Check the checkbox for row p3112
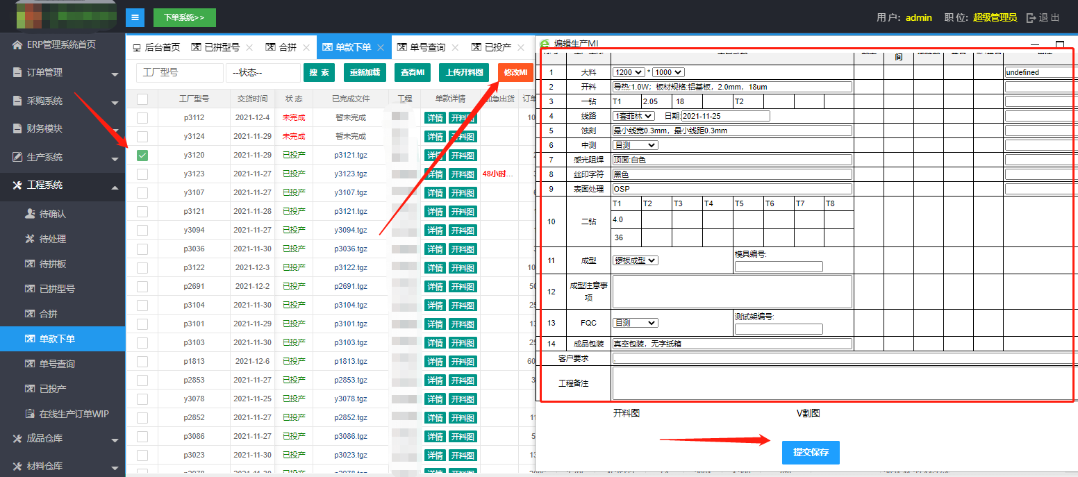The height and width of the screenshot is (477, 1078). 142,118
